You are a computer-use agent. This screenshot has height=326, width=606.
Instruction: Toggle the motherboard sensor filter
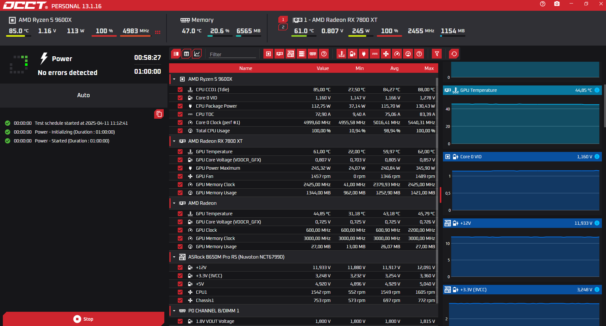[x=291, y=54]
